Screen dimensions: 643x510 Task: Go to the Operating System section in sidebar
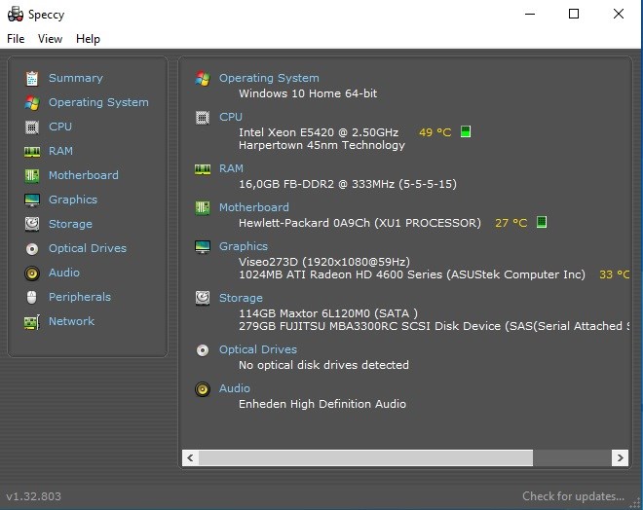98,102
